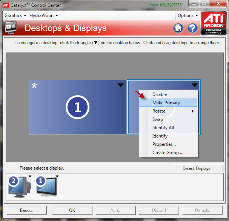Image resolution: width=229 pixels, height=221 pixels.
Task: Choose Make Primary in the context menu
Action: (x=168, y=103)
